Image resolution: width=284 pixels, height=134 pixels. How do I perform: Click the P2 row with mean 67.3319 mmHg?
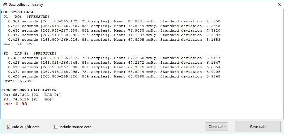[114, 67]
